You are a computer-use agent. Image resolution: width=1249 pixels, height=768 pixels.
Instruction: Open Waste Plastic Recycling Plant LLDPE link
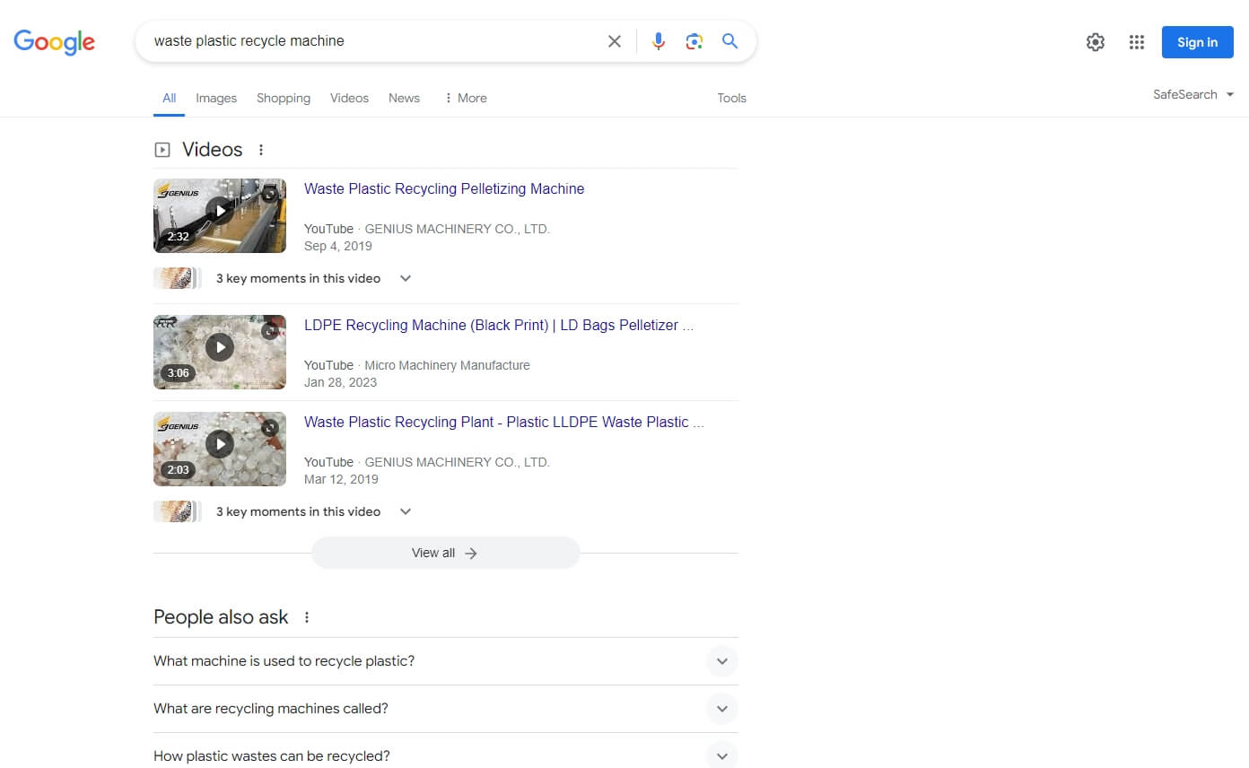point(504,422)
